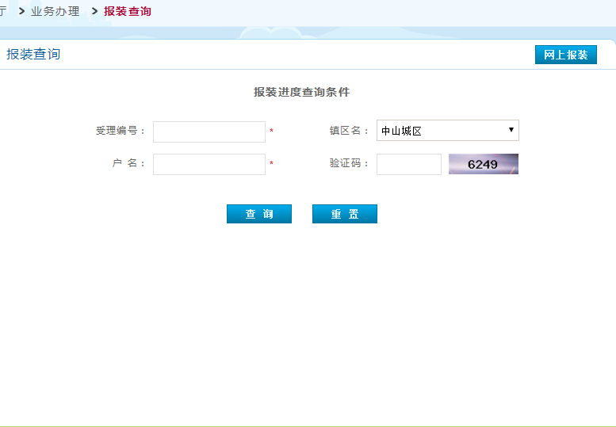Click the 镇区名 label
Viewport: 616px width, 427px height.
pos(349,131)
